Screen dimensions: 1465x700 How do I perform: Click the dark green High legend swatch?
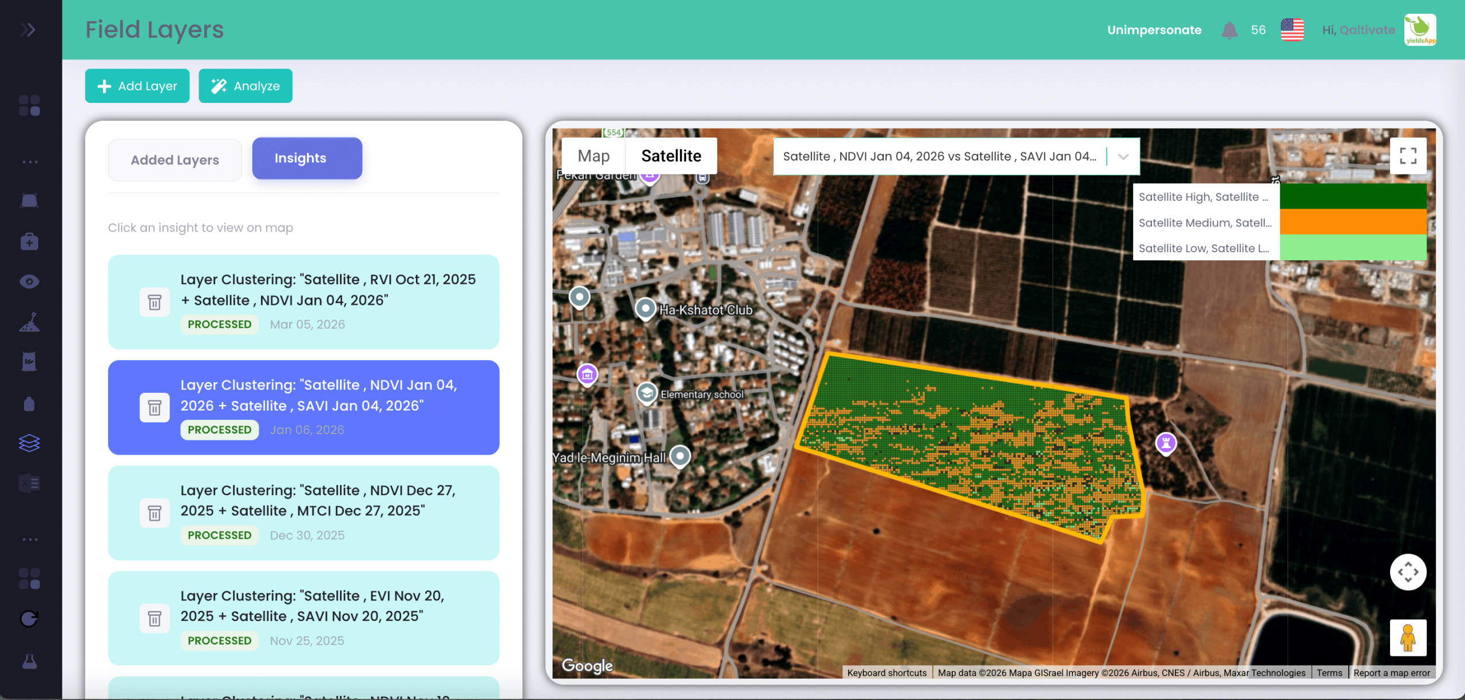[1353, 196]
